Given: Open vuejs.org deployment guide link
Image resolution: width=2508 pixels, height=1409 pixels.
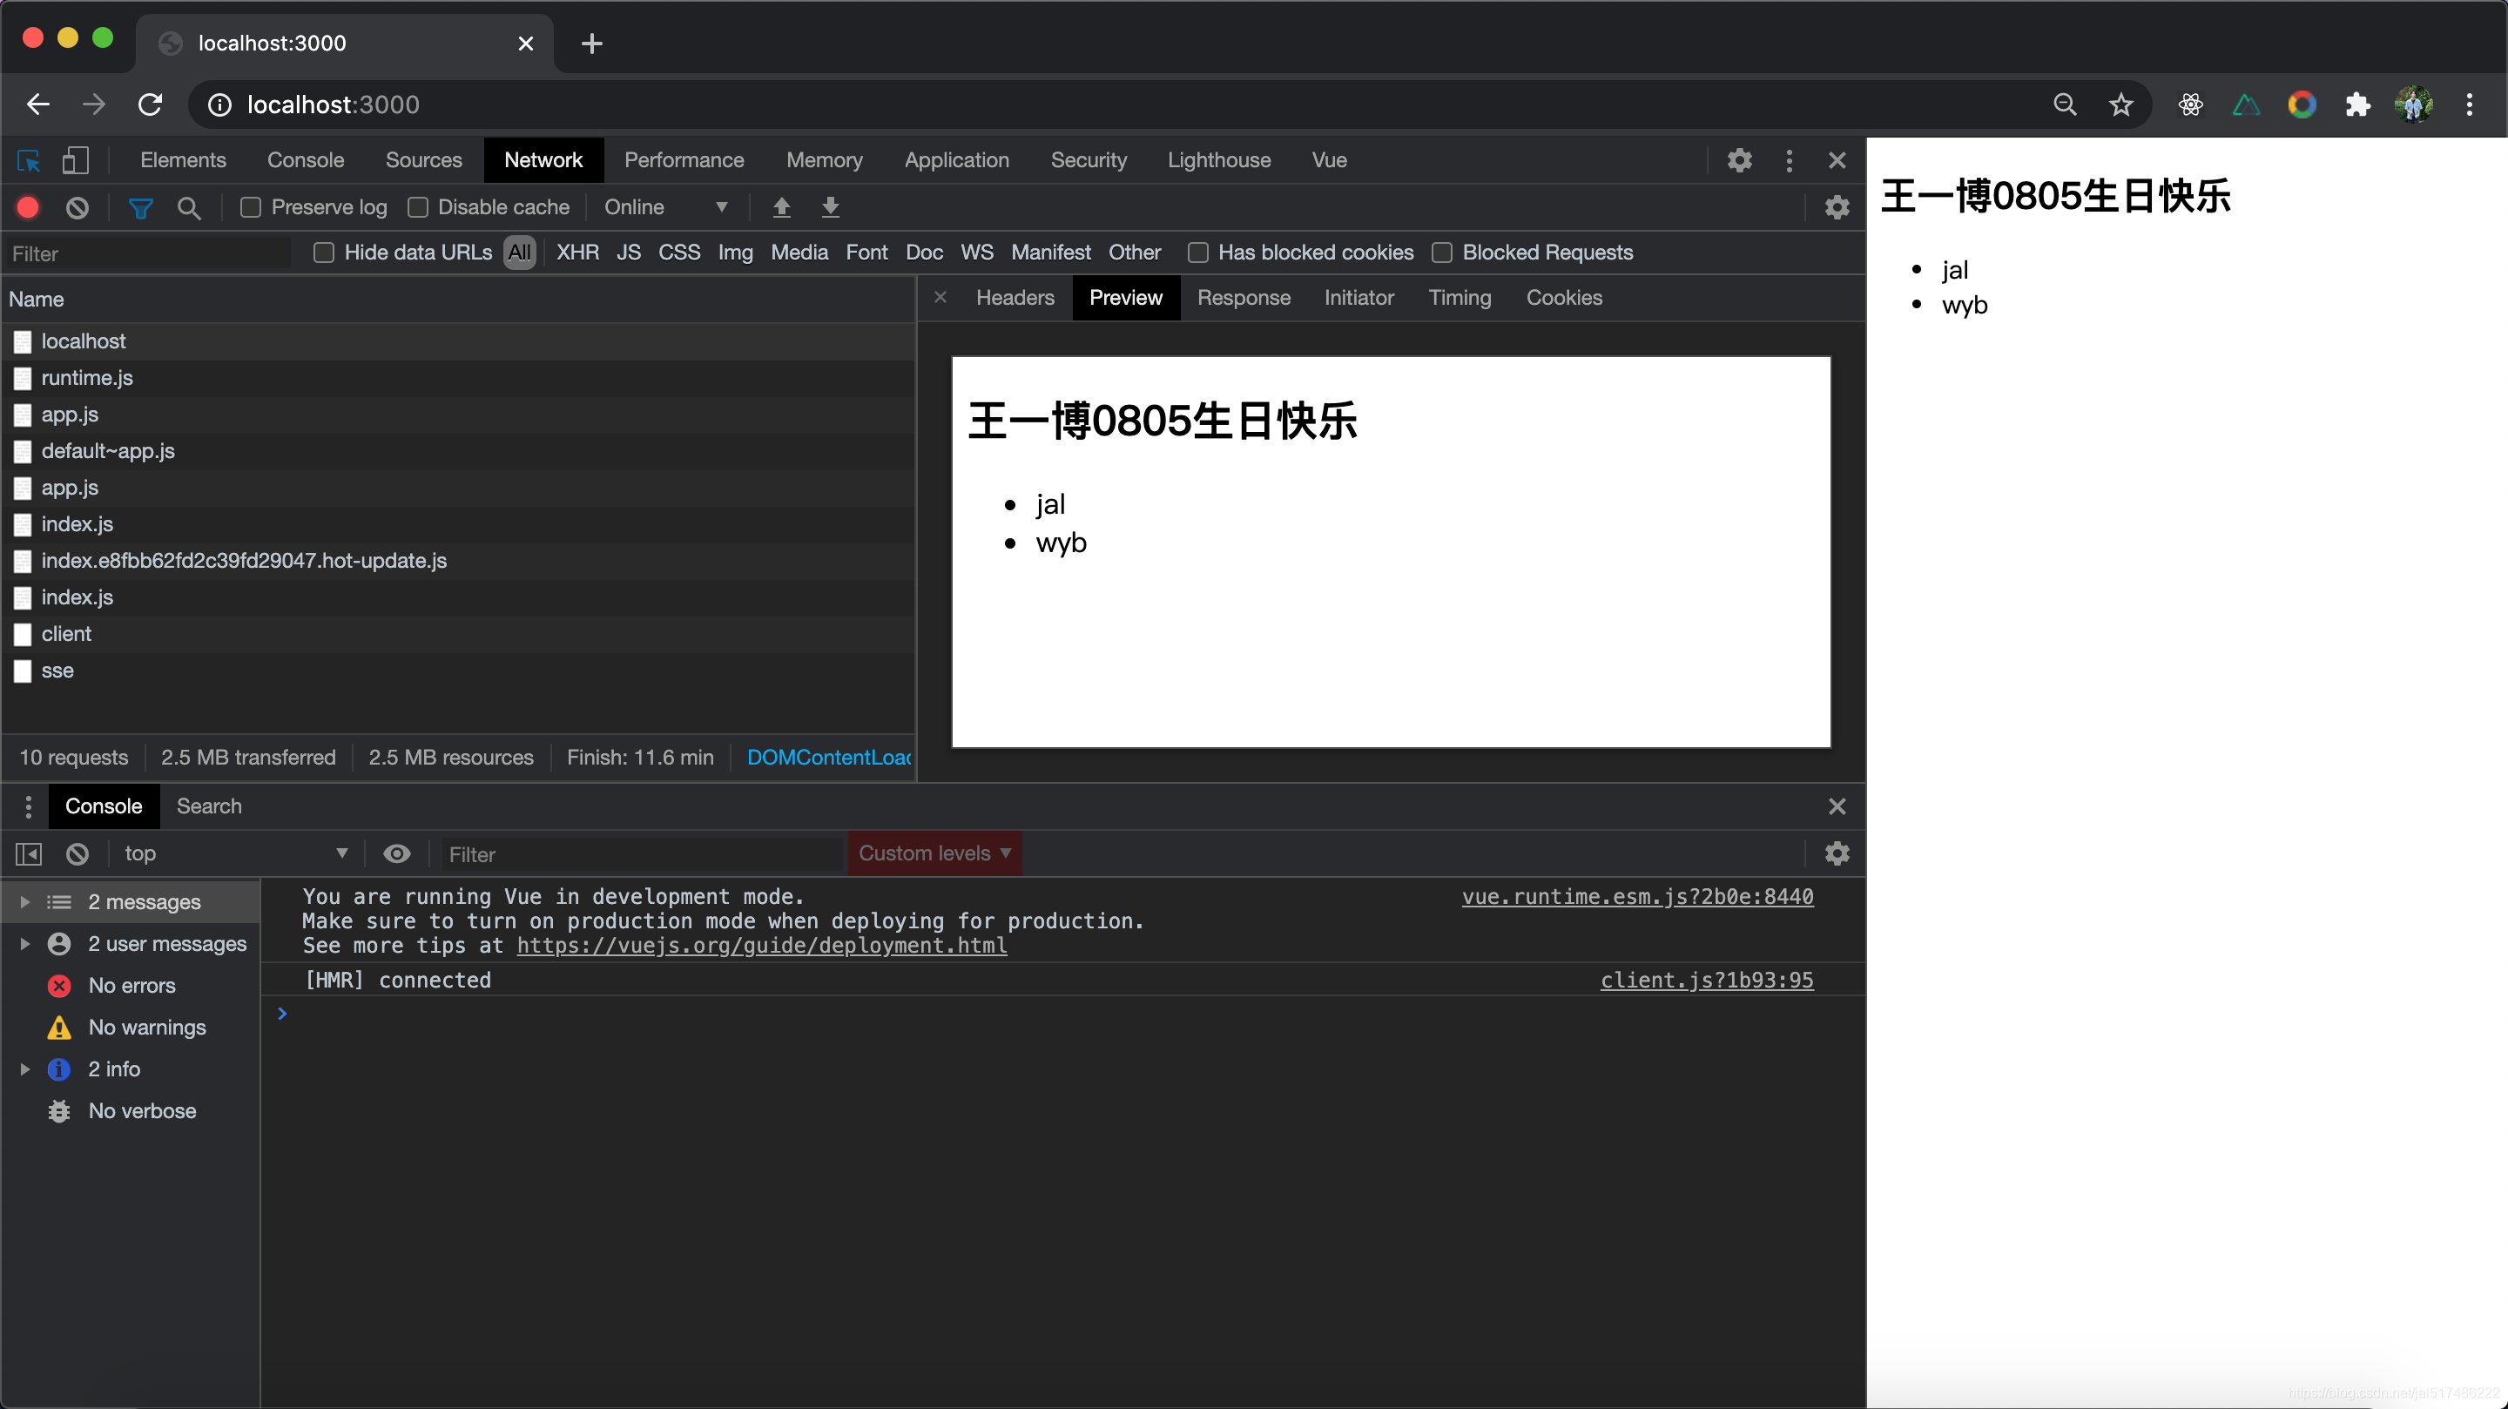Looking at the screenshot, I should pos(761,946).
